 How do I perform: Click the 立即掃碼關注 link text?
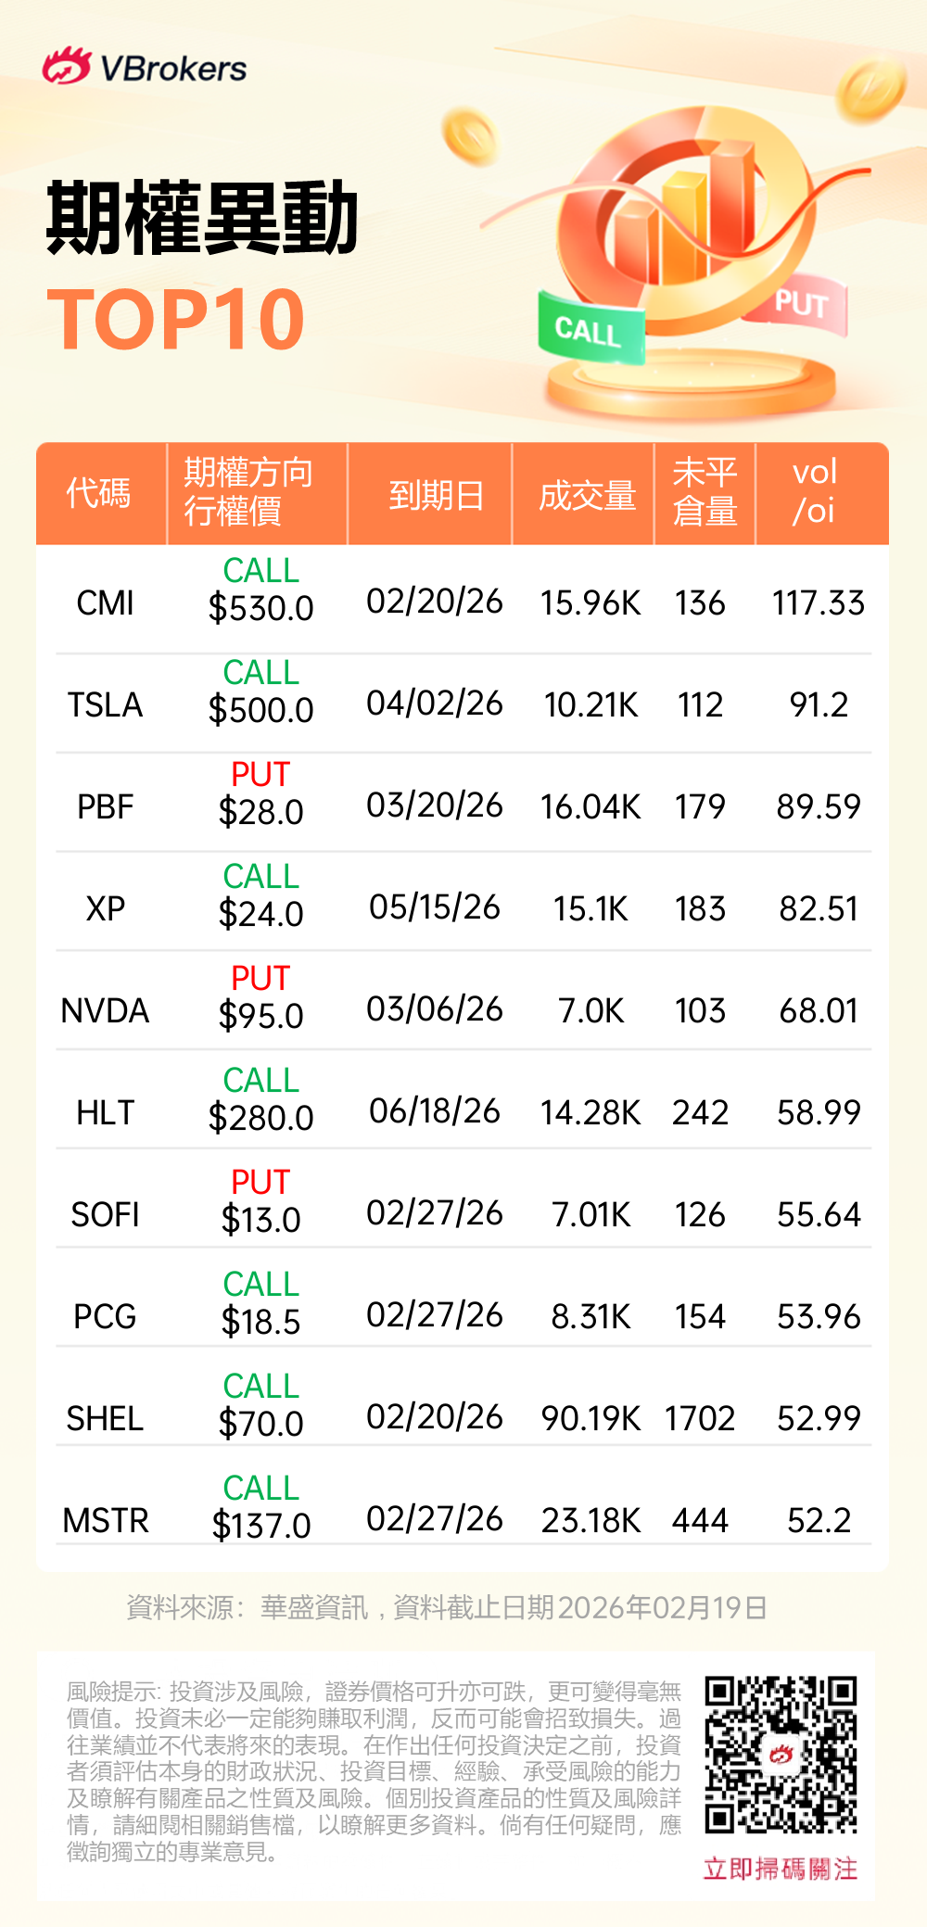781,1869
